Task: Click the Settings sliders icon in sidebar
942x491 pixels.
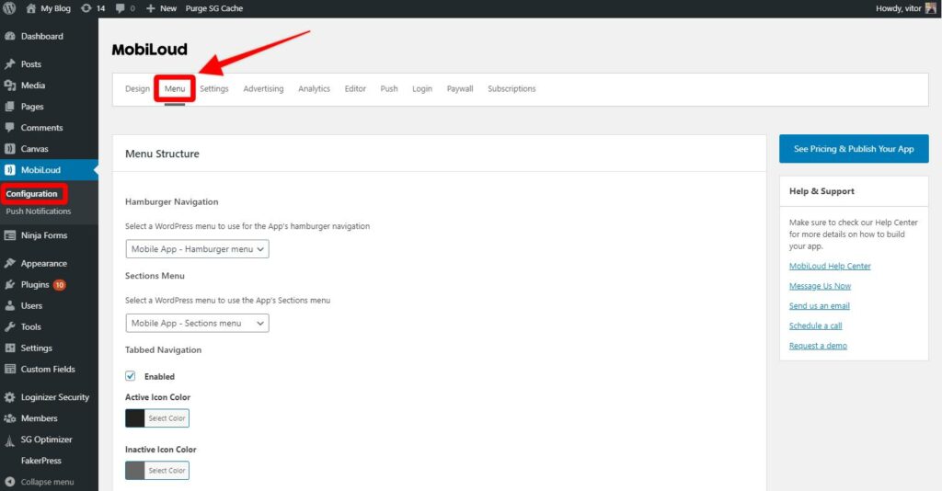Action: 9,348
